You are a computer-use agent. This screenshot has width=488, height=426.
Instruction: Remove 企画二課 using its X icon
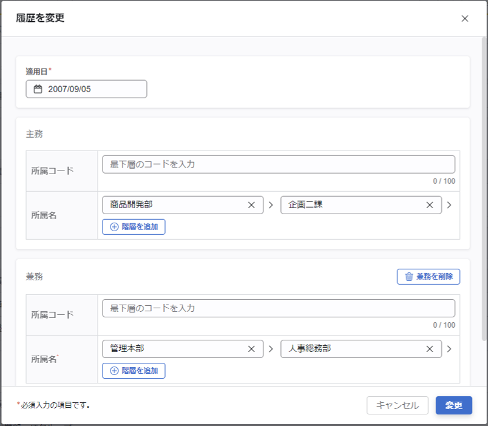point(430,205)
